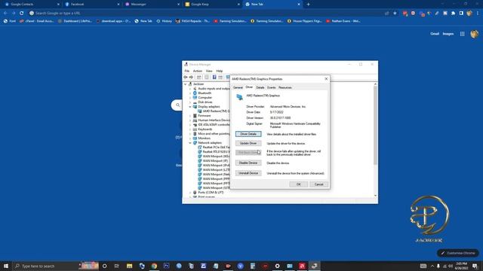Show hidden system tray icons
The height and width of the screenshot is (271, 483).
click(x=432, y=266)
